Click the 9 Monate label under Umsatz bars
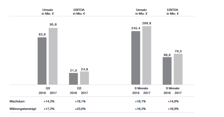Image resolution: width=224 pixels, height=117 pixels. click(141, 88)
